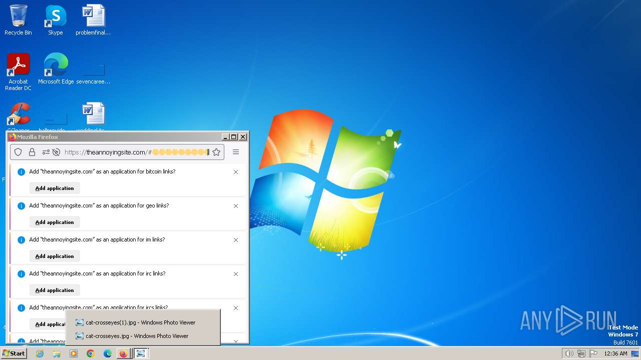
Task: Click the tracking protection shield icon
Action: [18, 152]
